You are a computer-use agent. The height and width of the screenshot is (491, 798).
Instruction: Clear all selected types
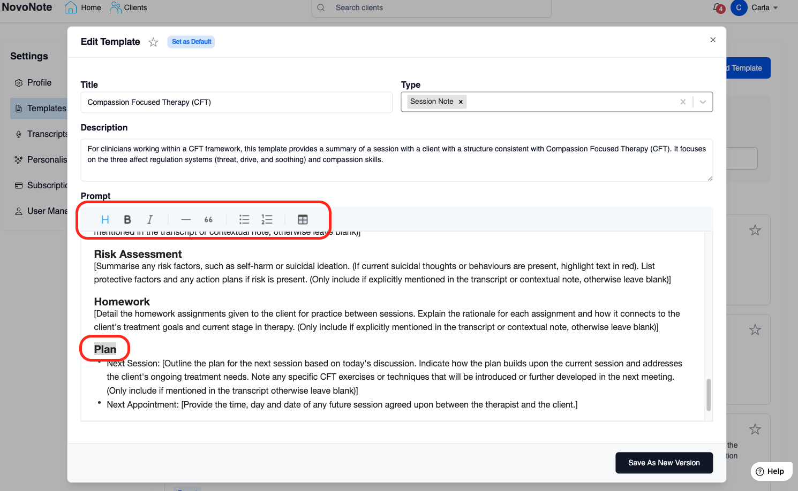tap(683, 102)
